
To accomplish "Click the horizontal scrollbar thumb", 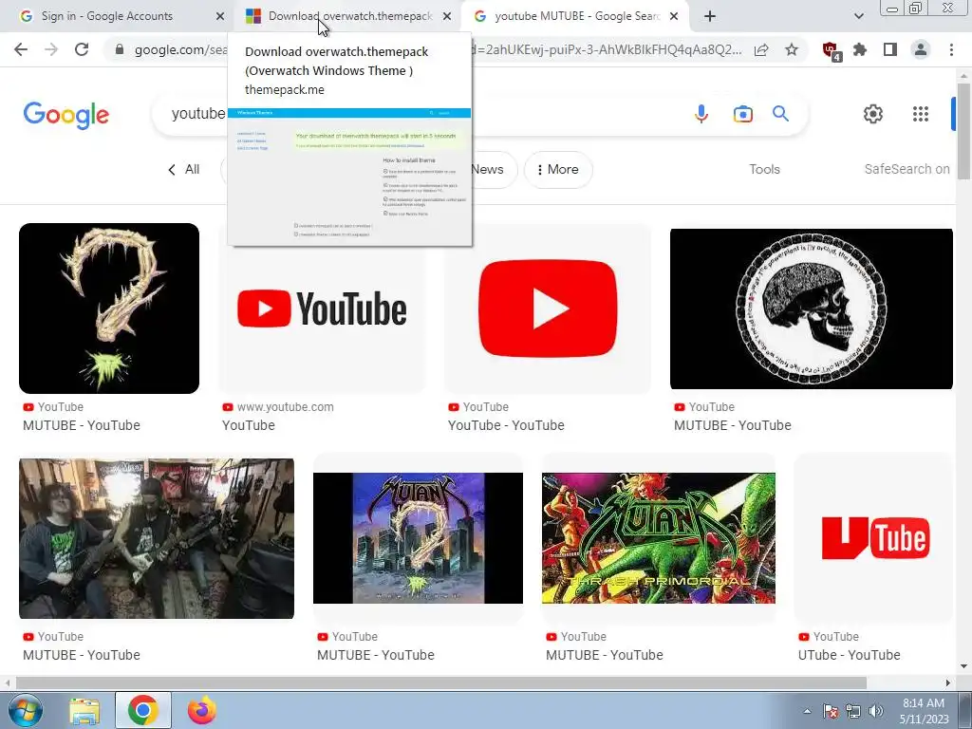I will point(440,683).
